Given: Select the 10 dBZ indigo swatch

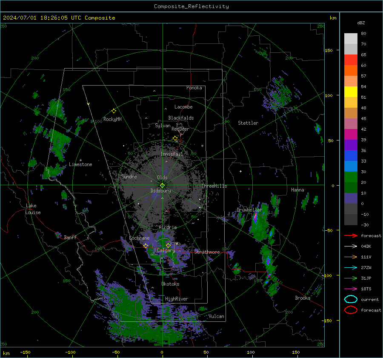Looking at the screenshot, I should click(x=351, y=198).
